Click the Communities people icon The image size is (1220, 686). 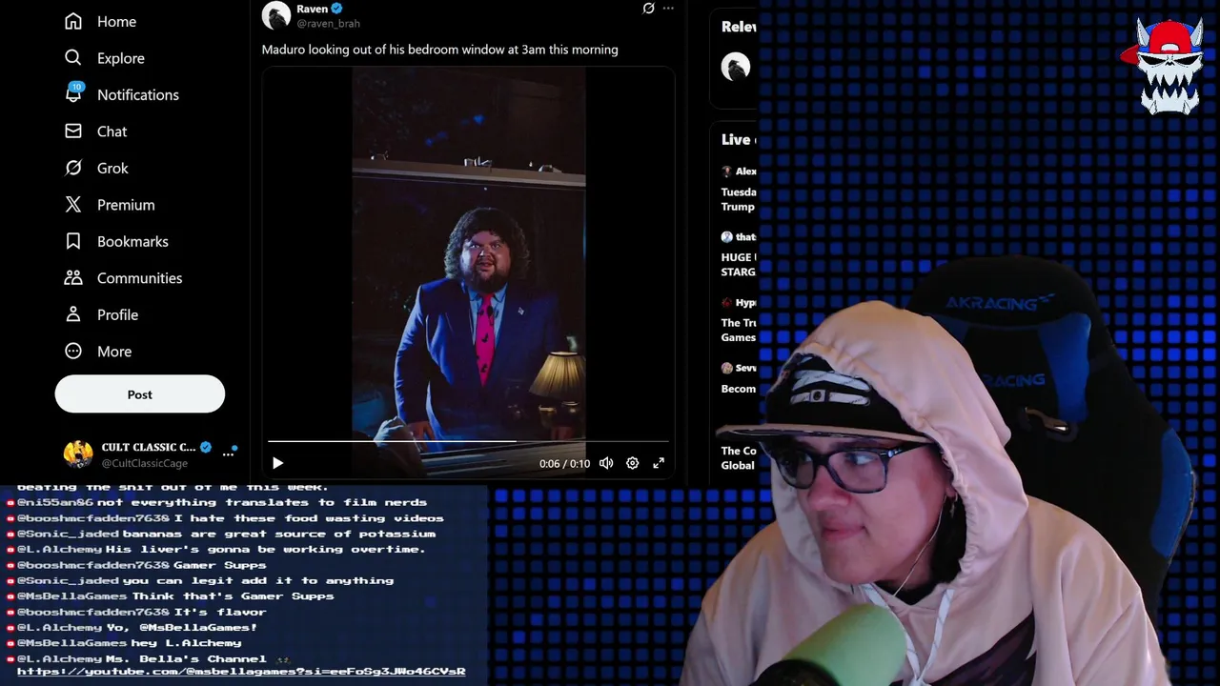tap(73, 278)
